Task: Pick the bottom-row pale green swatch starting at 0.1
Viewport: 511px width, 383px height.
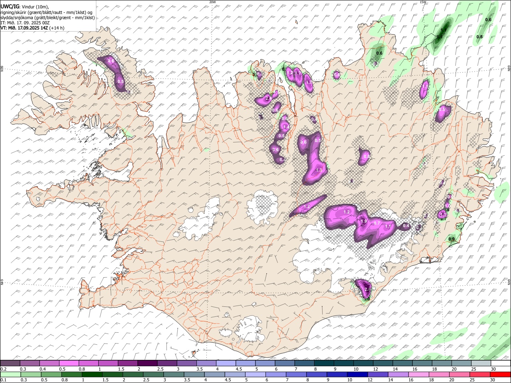Action: tap(10, 374)
